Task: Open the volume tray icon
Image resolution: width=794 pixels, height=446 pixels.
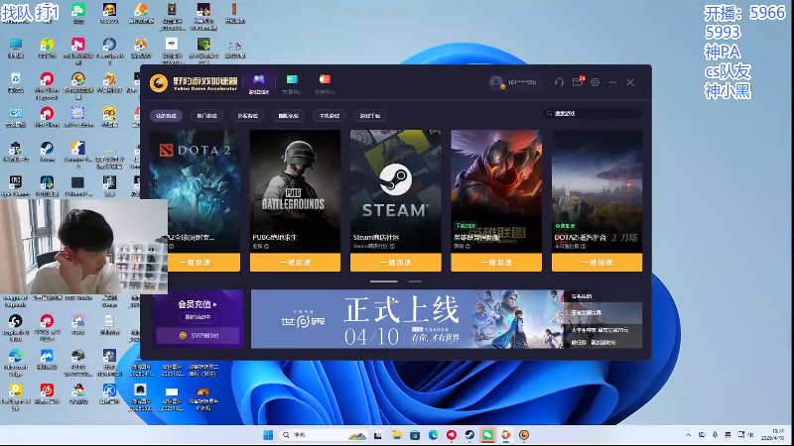Action: tap(751, 435)
